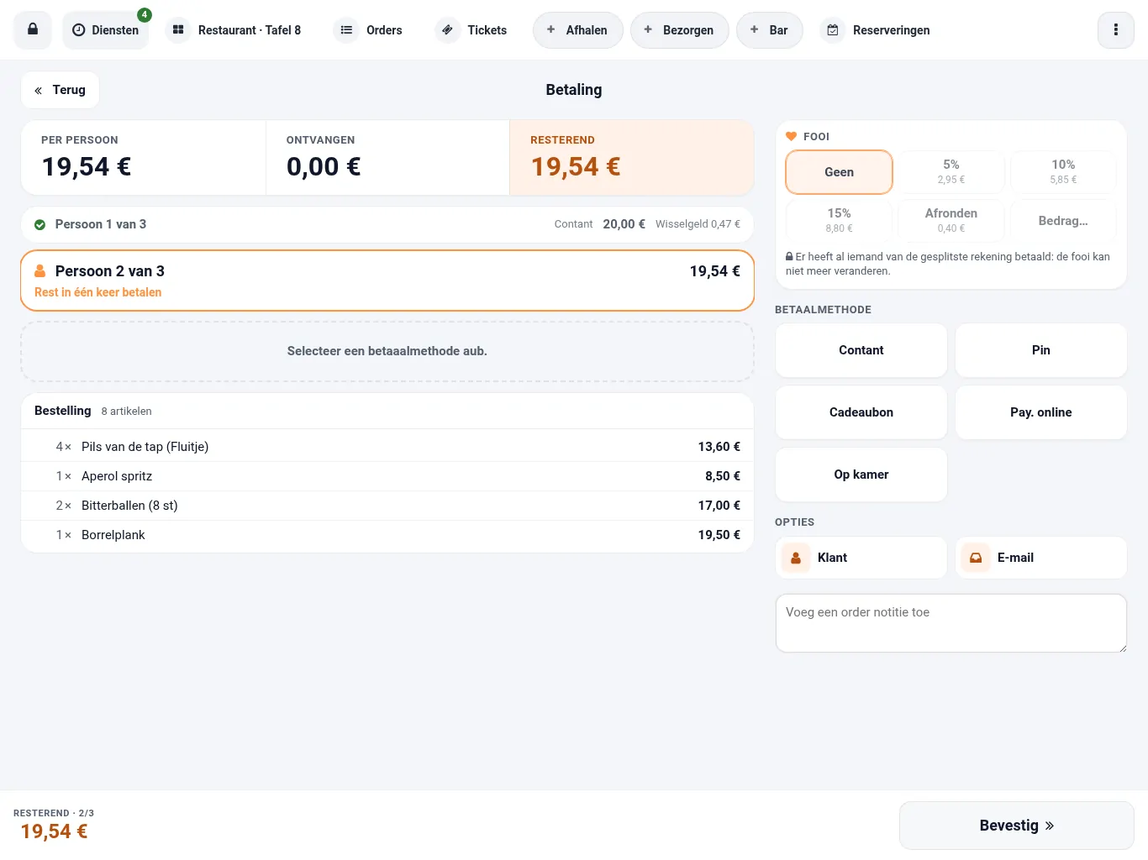Click the Klant person icon
This screenshot has height=860, width=1148.
[x=796, y=558]
